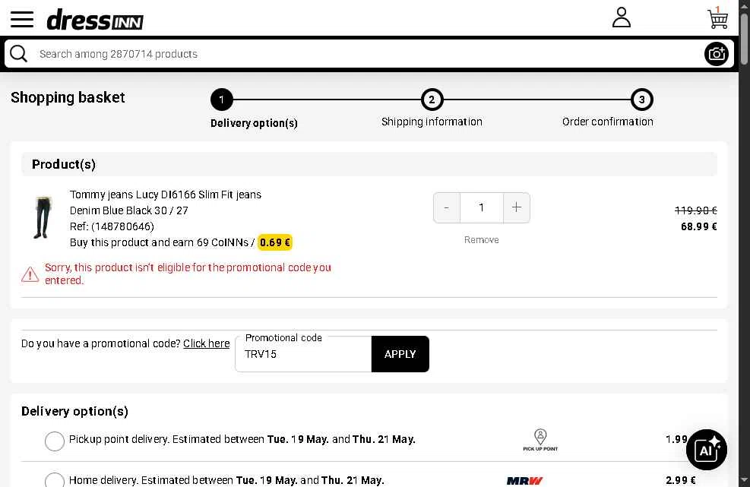Select Pickup point delivery radio button

(55, 441)
